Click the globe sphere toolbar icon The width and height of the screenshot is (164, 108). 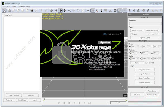pyautogui.click(x=115, y=10)
